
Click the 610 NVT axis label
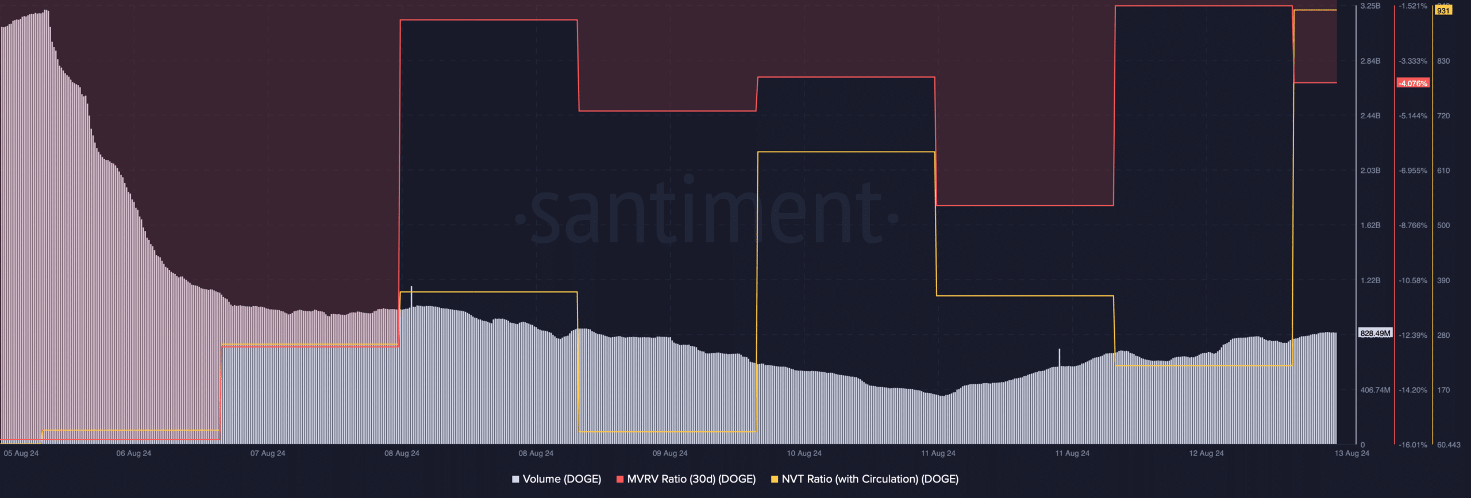pos(1443,171)
